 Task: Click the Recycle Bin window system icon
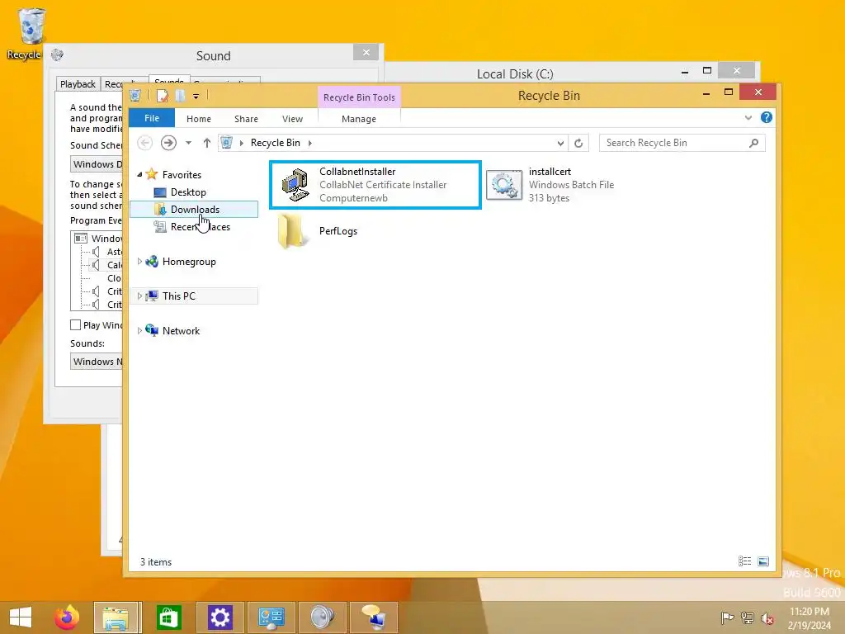coord(135,96)
